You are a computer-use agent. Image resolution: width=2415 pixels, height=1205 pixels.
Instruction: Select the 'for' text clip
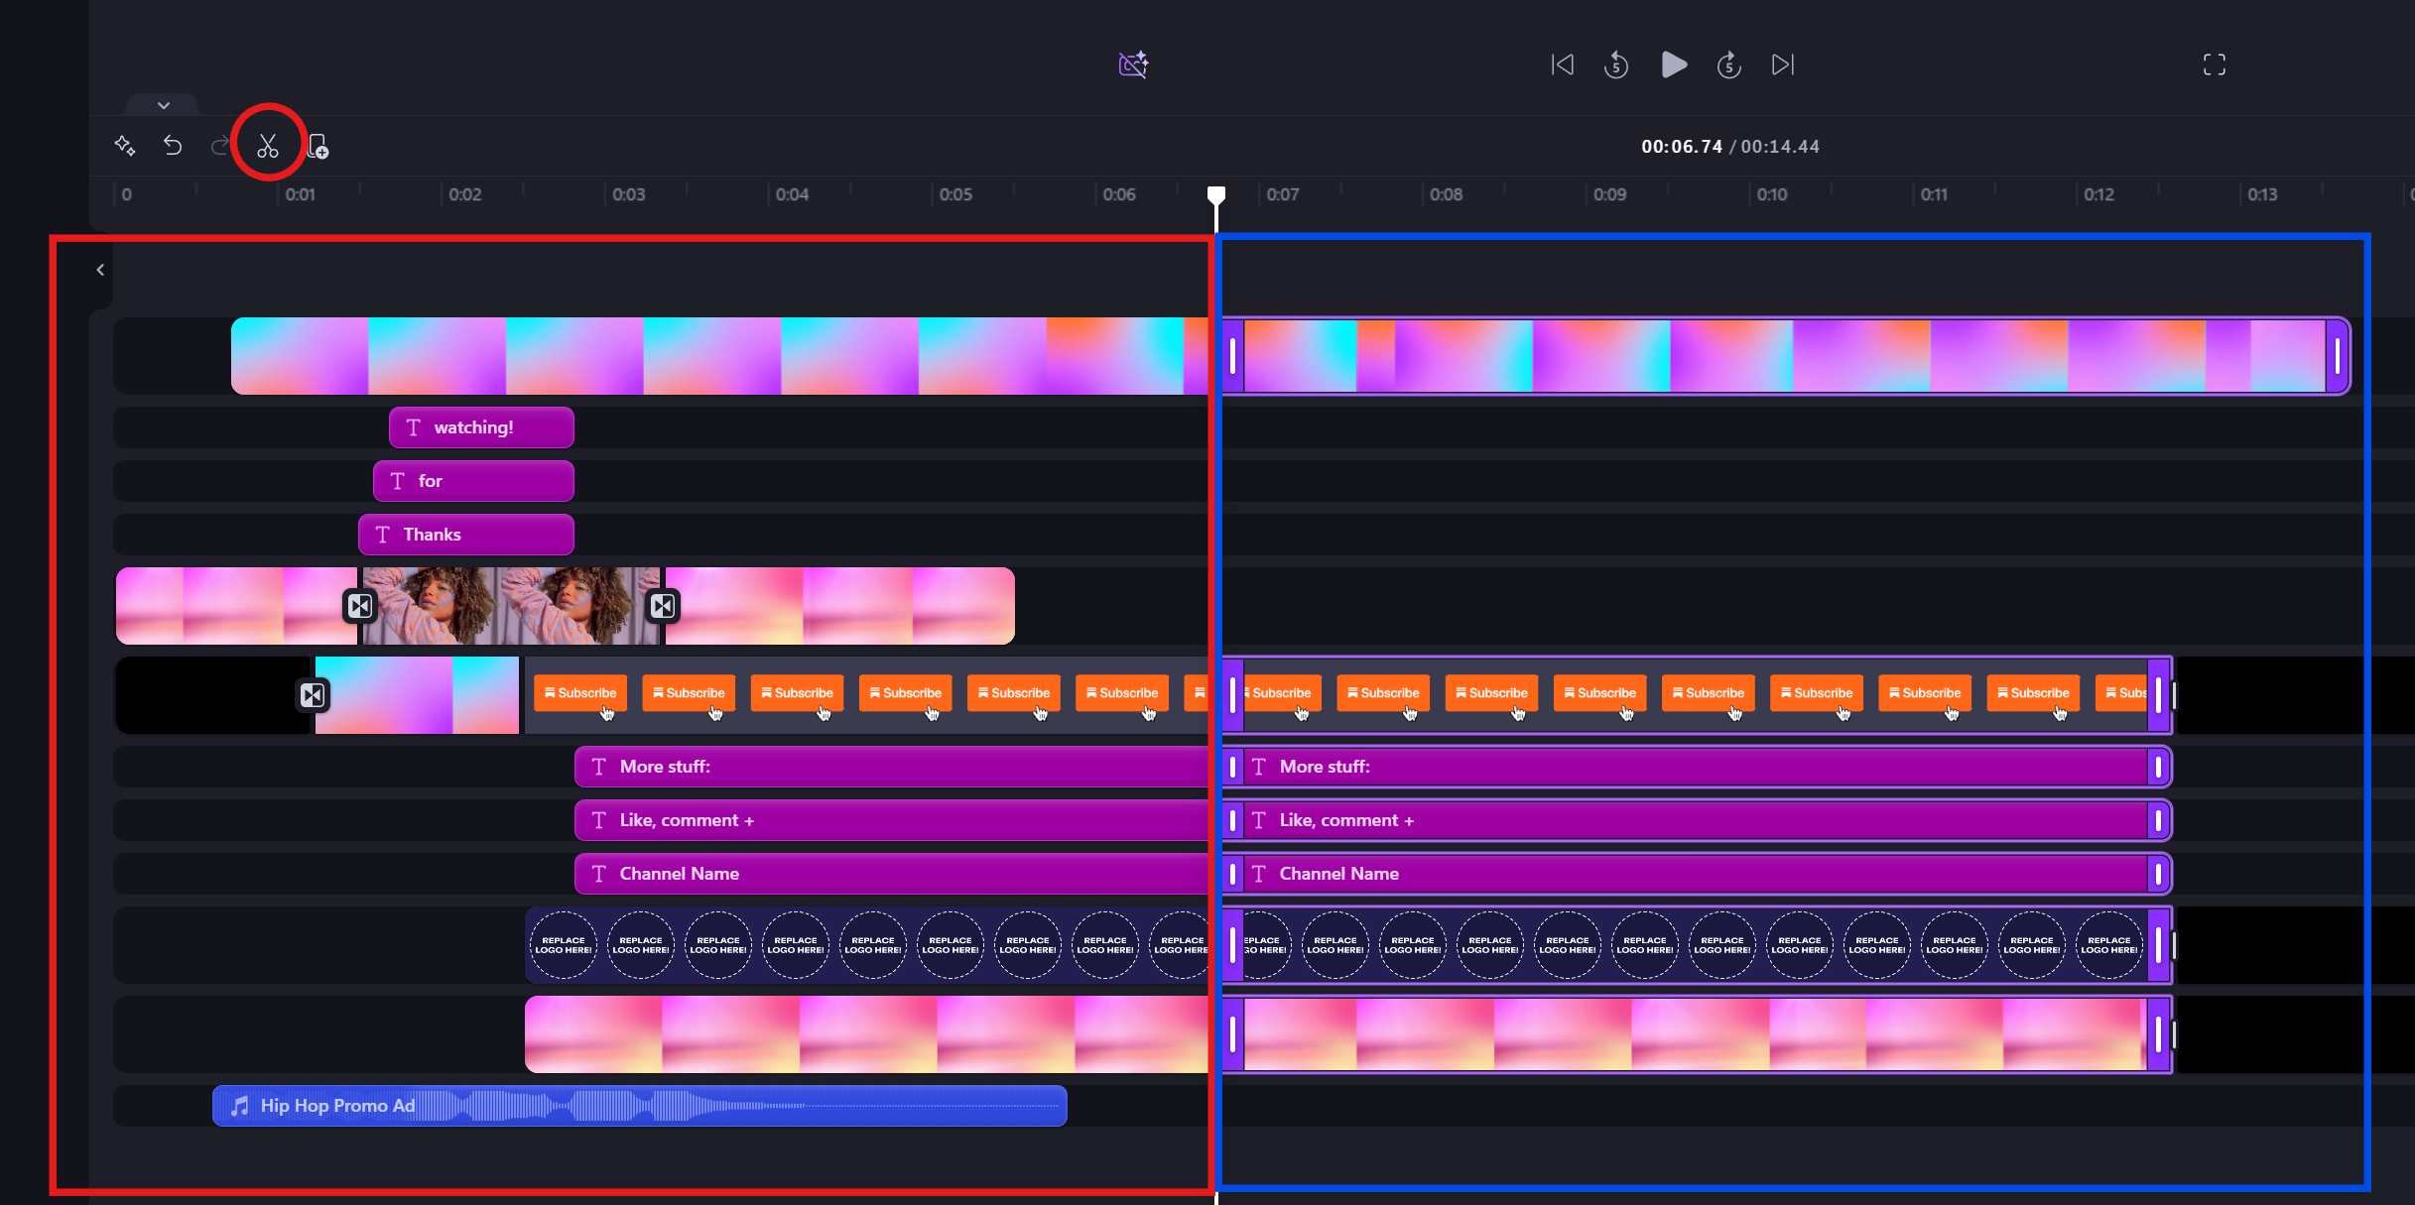pyautogui.click(x=473, y=481)
